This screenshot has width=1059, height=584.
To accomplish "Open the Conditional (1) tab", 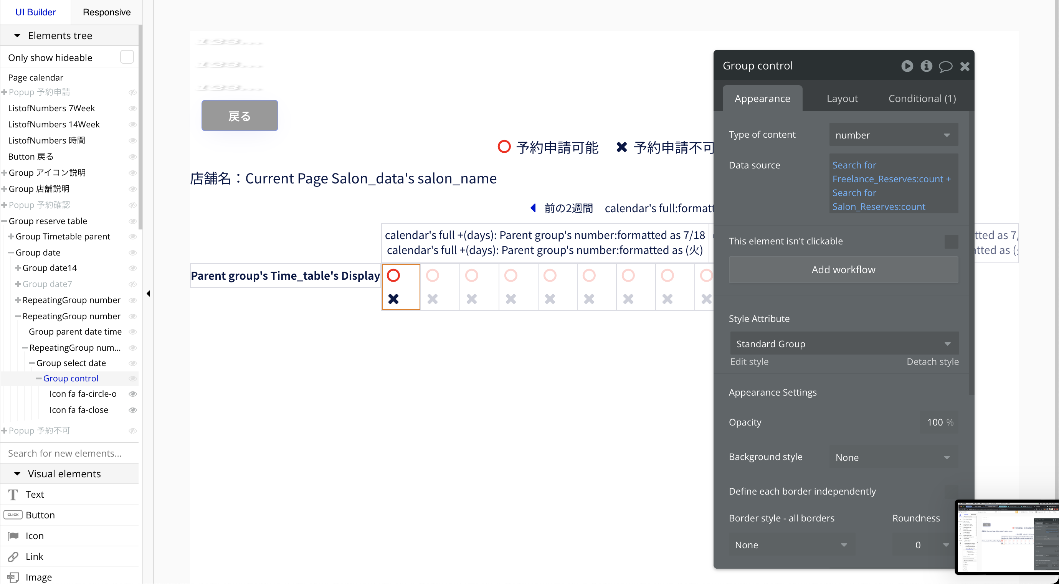I will coord(922,99).
